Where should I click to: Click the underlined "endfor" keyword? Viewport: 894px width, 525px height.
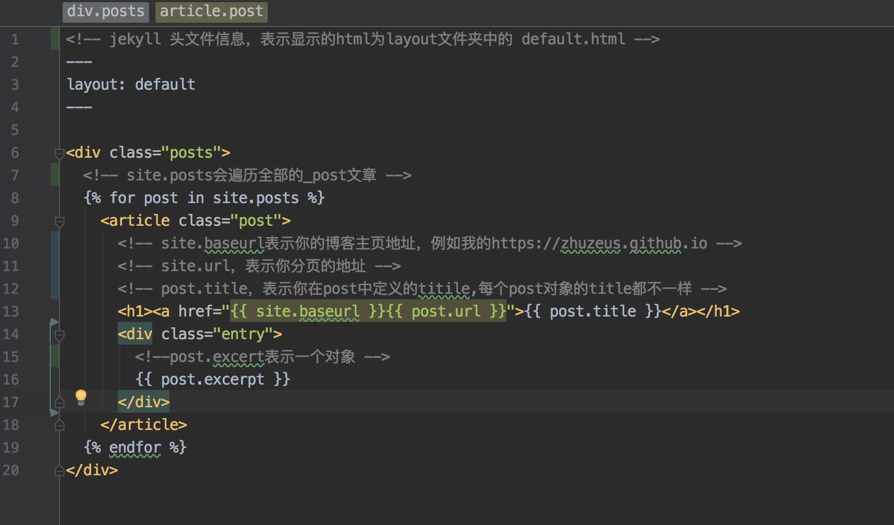tap(135, 448)
